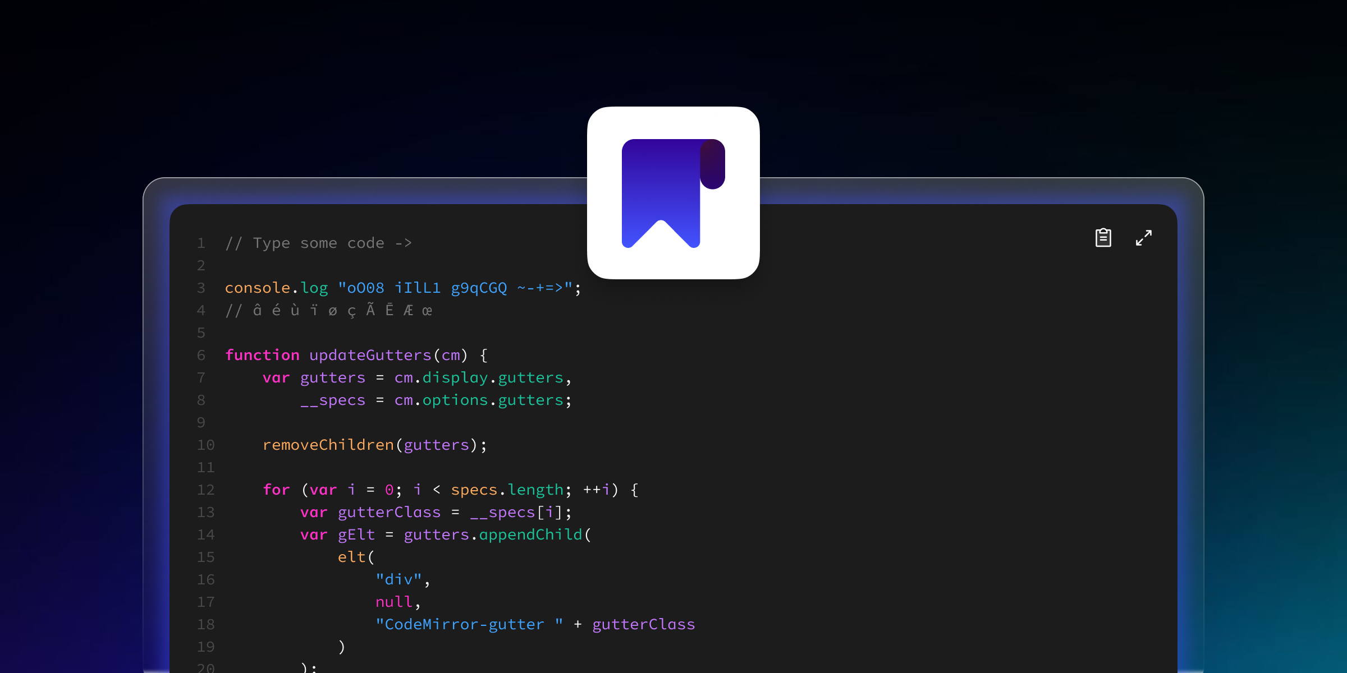Click the "div" string literal
The height and width of the screenshot is (673, 1347).
[398, 580]
